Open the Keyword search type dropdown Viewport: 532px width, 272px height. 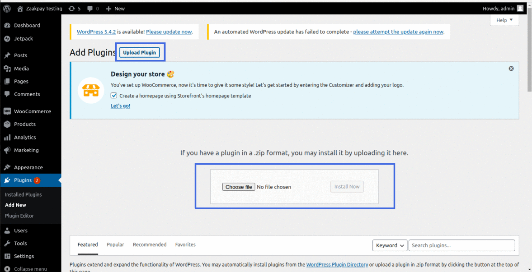(x=390, y=245)
